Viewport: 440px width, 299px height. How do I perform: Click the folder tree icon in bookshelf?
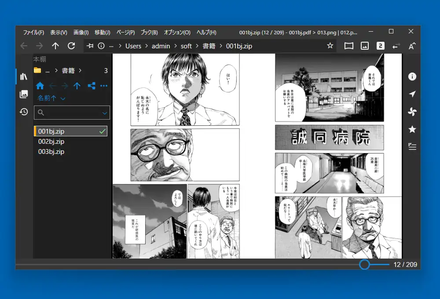(x=92, y=86)
